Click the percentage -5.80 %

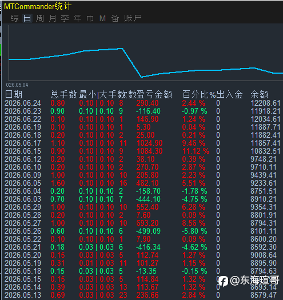coord(194,231)
